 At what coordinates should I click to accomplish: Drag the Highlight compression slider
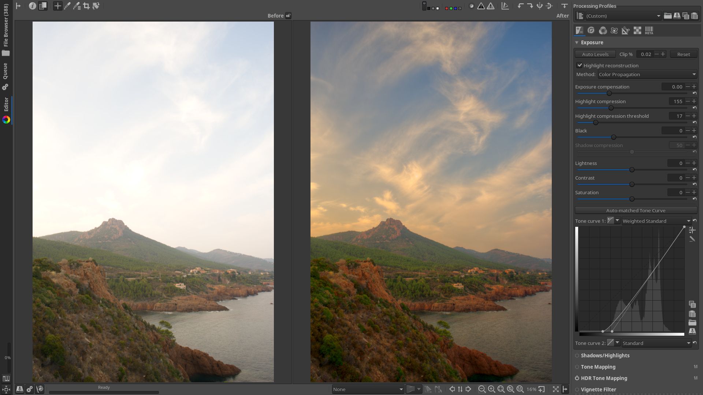tap(610, 108)
